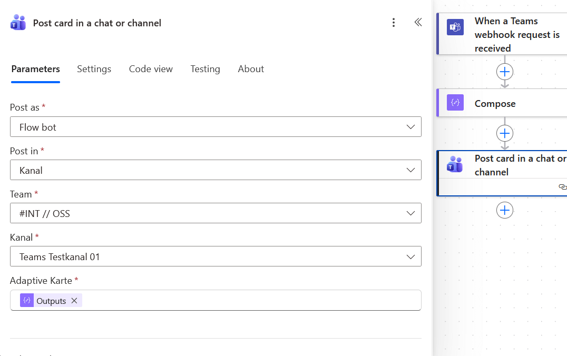Click the Post card Teams icon on canvas
The height and width of the screenshot is (356, 567).
point(455,164)
